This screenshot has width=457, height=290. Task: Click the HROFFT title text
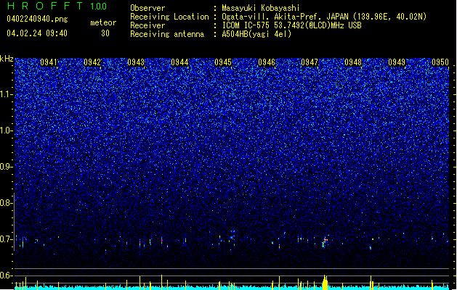(x=45, y=6)
